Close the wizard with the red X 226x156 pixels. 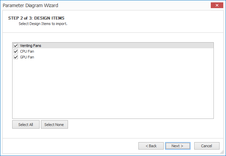tap(215, 5)
